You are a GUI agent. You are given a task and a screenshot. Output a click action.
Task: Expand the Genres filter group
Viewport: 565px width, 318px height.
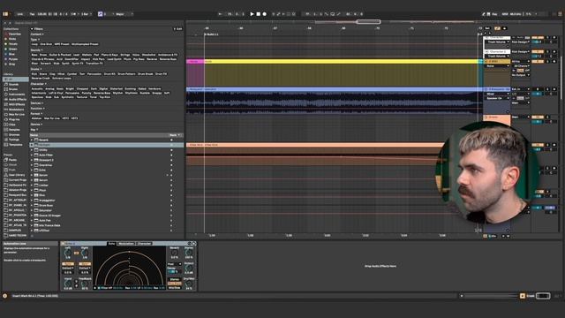[36, 125]
